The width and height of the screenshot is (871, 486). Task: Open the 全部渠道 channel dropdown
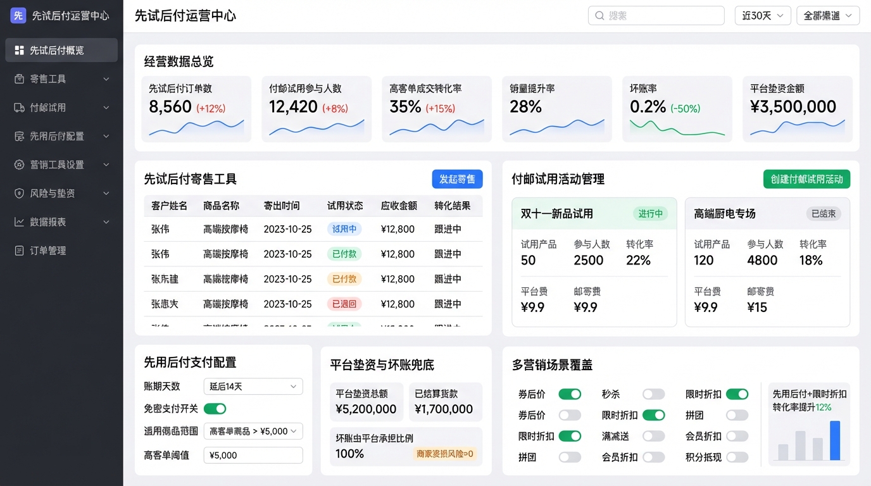pos(827,16)
